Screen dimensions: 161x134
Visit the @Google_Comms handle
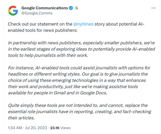click(37, 13)
